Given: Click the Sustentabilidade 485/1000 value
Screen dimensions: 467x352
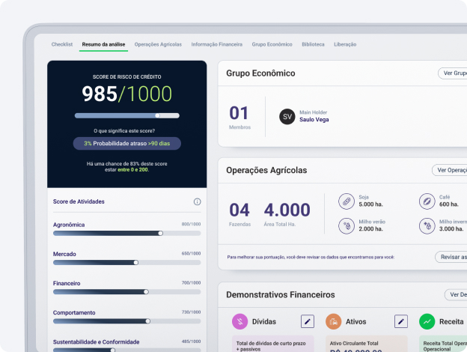Looking at the screenshot, I should 191,342.
